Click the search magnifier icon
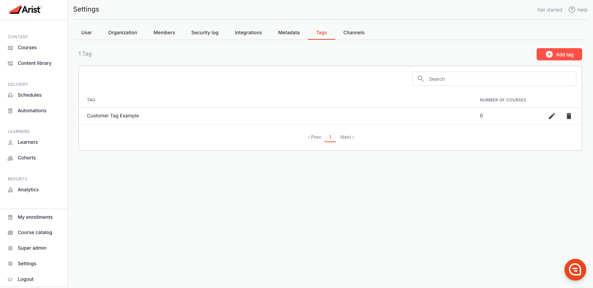 pos(421,79)
